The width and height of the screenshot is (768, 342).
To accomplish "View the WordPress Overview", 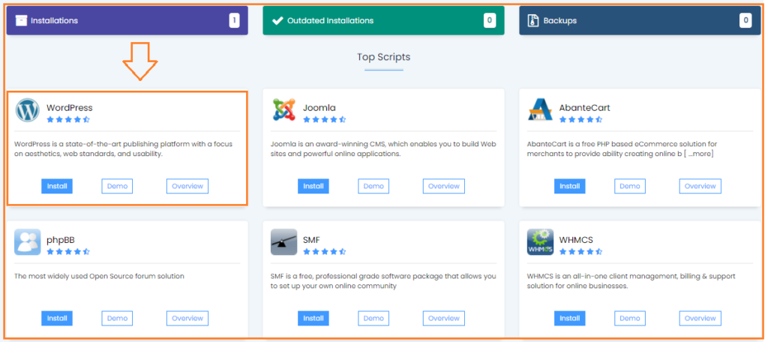I will coord(187,186).
